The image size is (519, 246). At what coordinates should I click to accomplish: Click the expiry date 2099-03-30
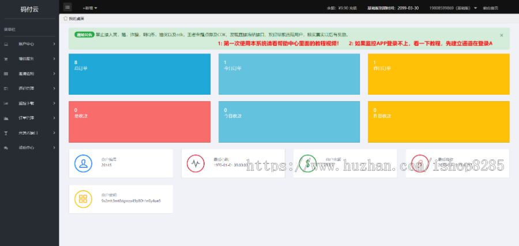tap(408, 8)
